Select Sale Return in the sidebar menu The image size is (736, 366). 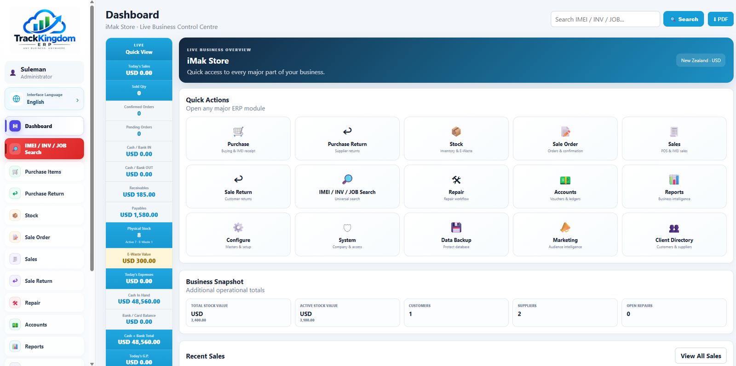tap(44, 281)
